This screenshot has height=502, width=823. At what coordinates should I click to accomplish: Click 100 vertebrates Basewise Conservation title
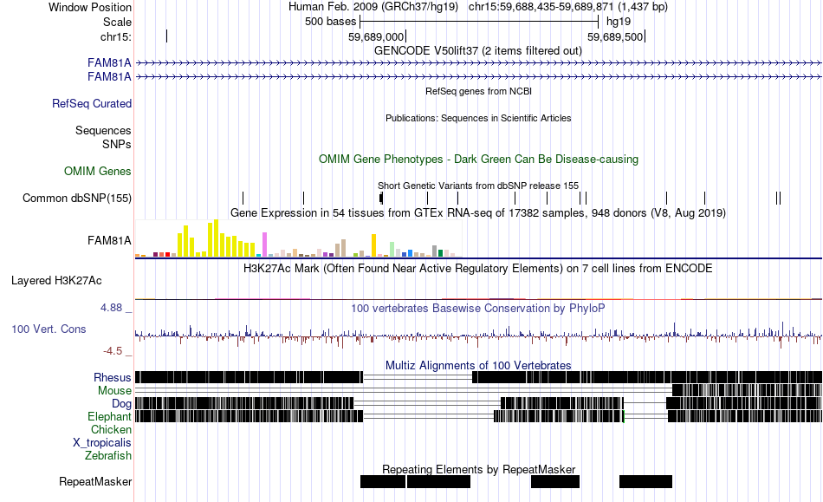click(478, 309)
